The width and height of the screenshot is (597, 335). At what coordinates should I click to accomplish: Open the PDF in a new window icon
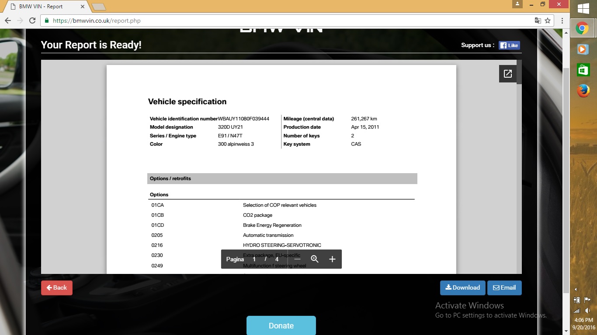(508, 74)
